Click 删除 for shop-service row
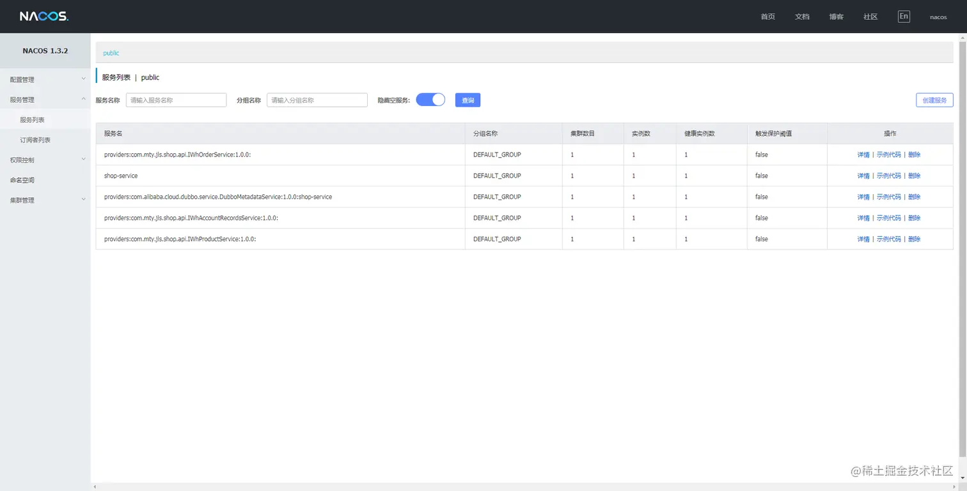 pos(914,176)
